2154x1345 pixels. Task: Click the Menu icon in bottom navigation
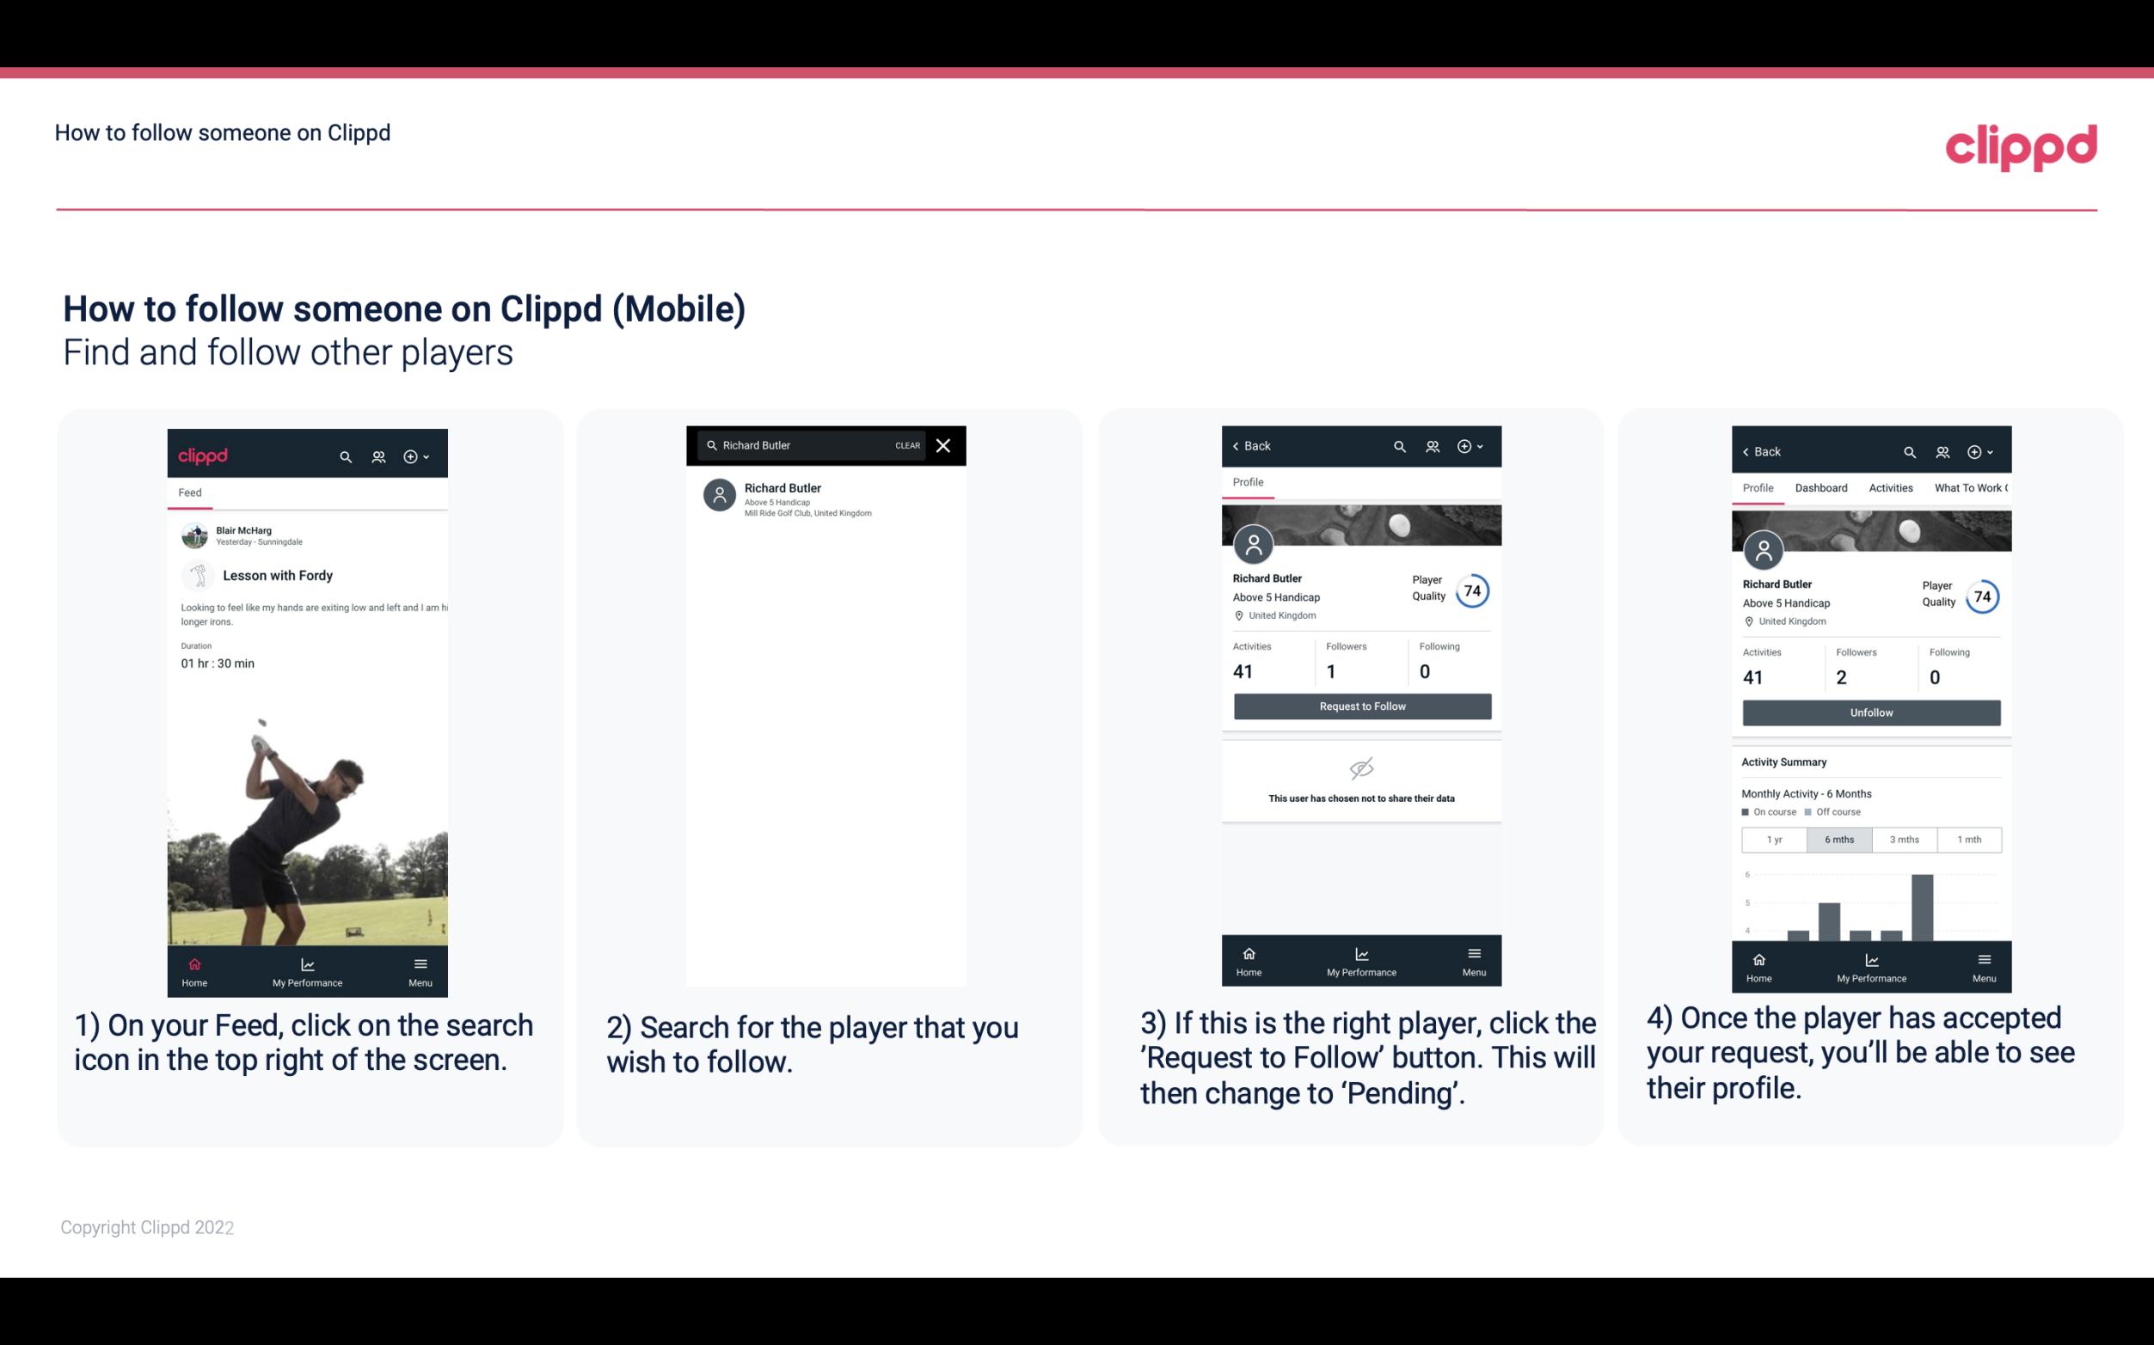(420, 965)
